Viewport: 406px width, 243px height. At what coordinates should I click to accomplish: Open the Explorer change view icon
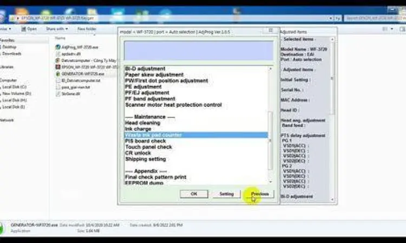(385, 29)
